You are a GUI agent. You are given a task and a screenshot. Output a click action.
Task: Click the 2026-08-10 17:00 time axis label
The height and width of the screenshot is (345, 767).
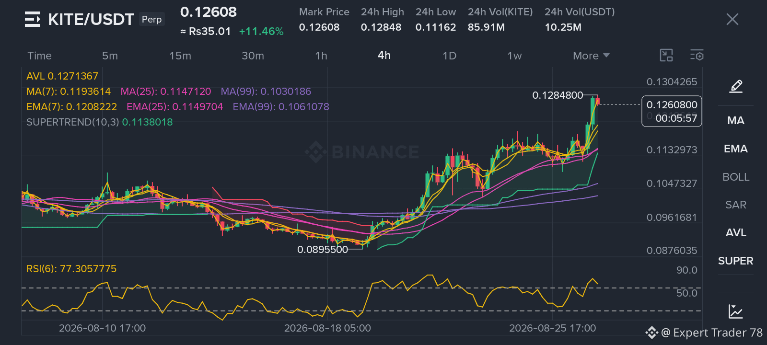tap(102, 328)
